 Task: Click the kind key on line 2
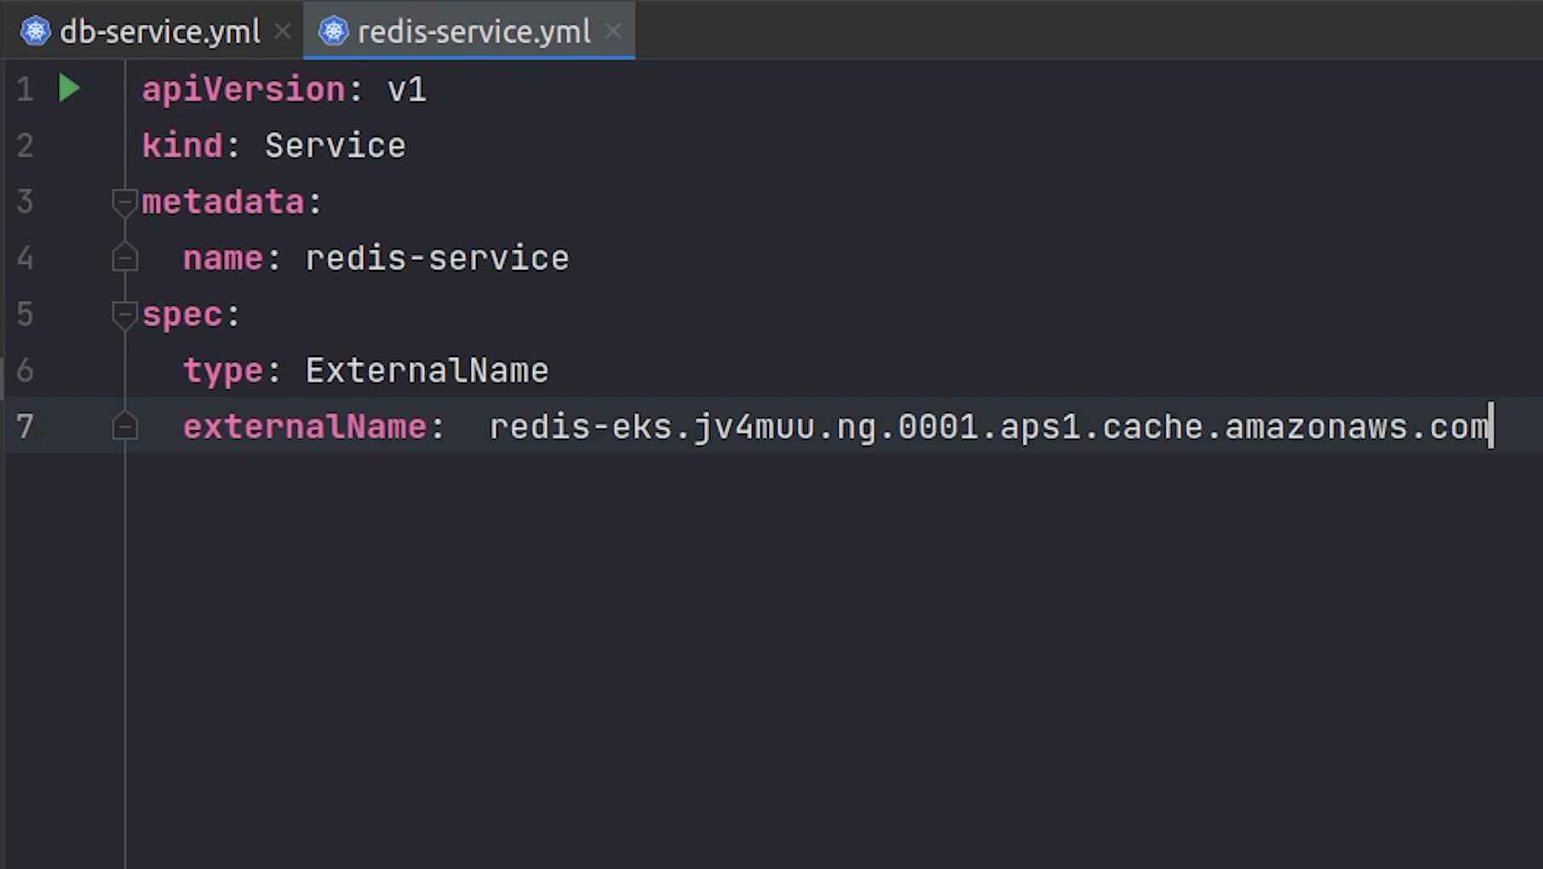(x=181, y=146)
